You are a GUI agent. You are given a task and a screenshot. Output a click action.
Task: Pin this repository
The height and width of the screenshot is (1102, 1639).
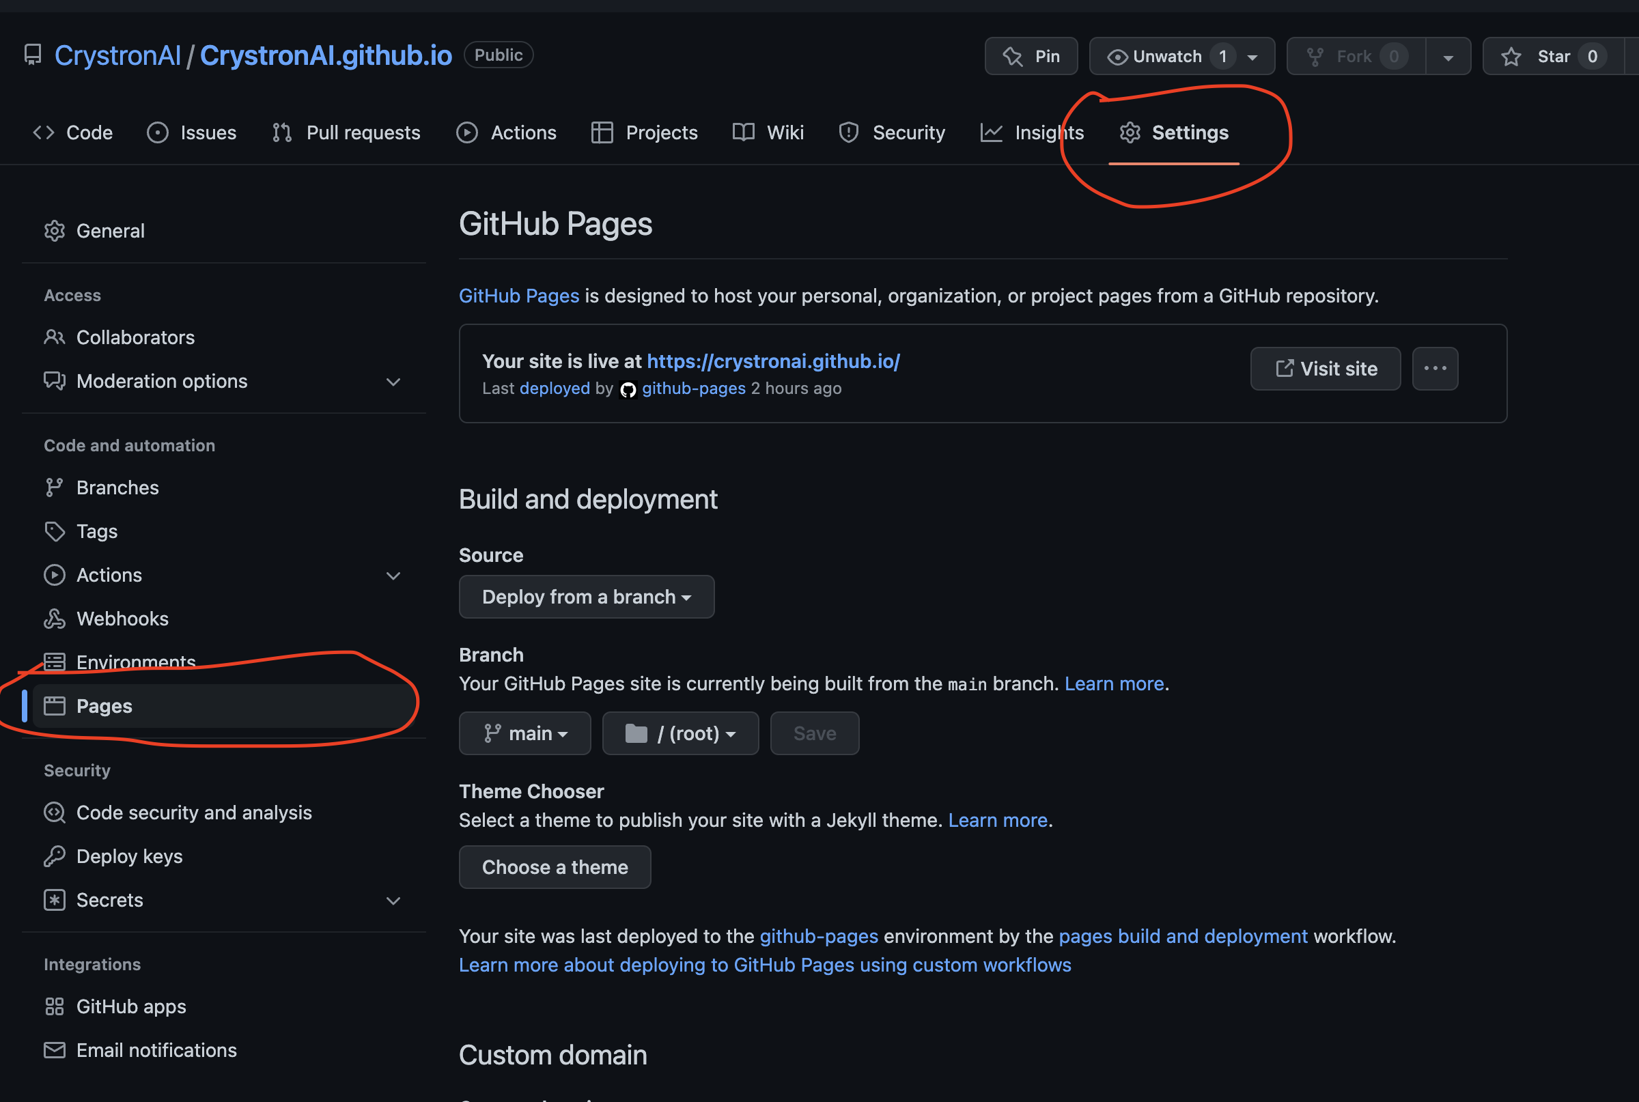(x=1031, y=56)
